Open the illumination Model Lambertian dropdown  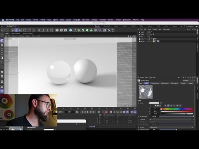click(171, 127)
